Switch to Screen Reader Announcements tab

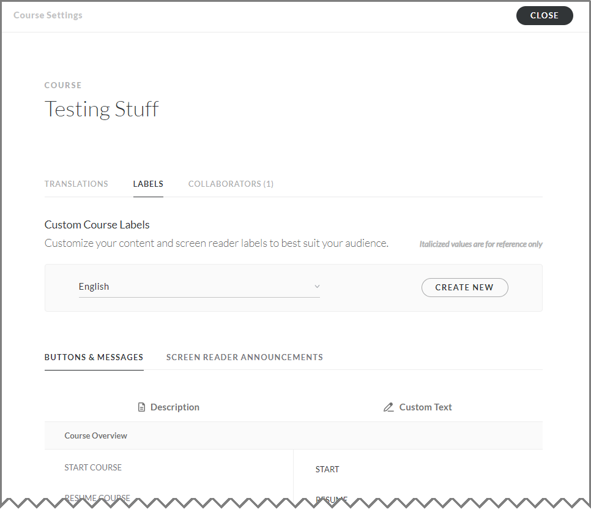coord(245,357)
